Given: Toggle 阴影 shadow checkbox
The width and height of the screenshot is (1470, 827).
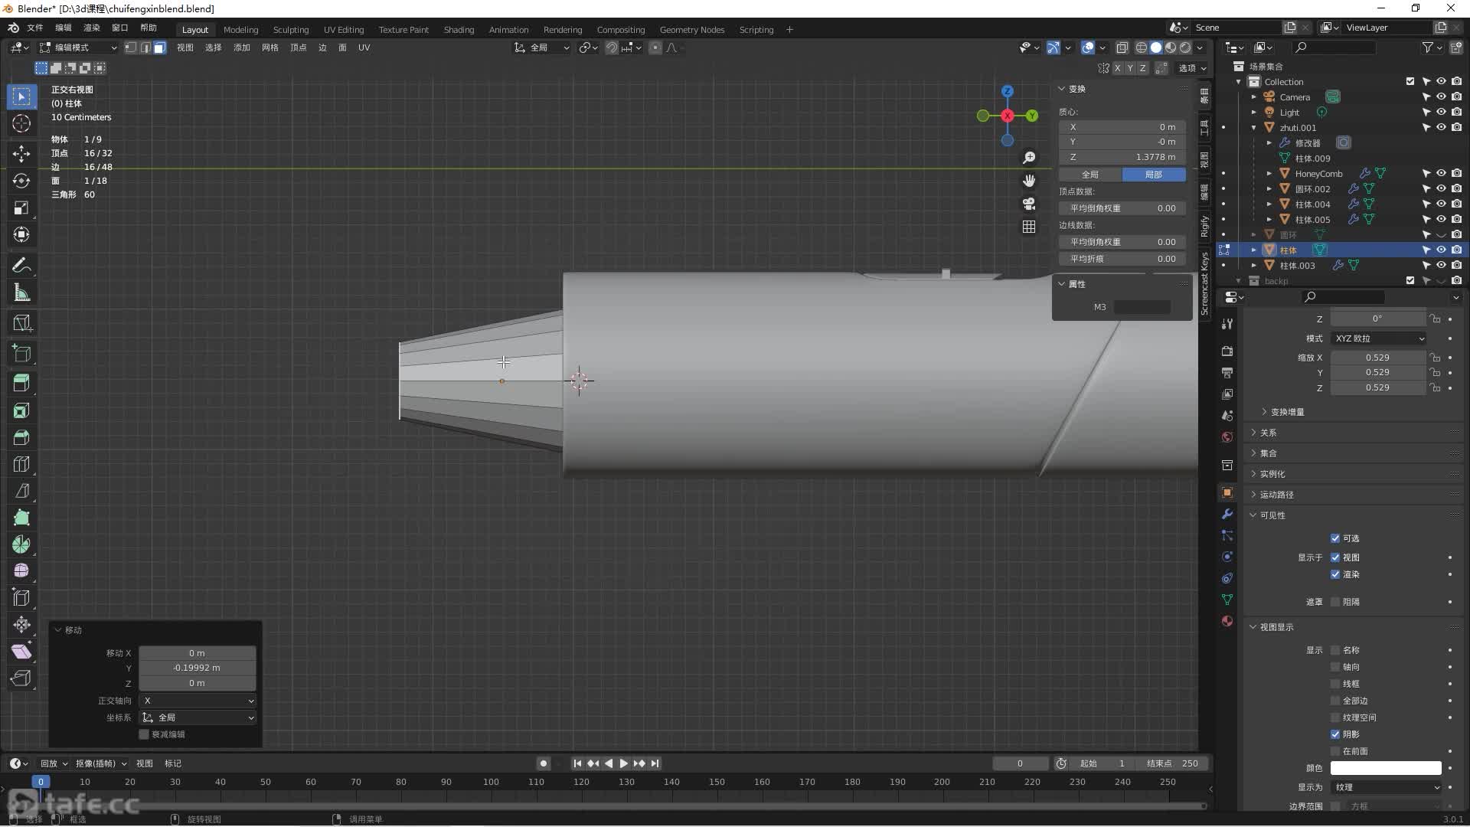Looking at the screenshot, I should [1335, 734].
